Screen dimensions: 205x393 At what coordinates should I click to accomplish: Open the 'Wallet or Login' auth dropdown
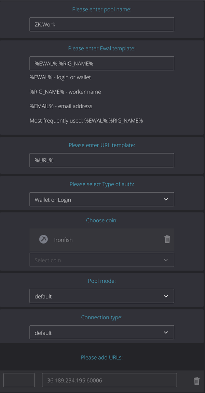click(101, 199)
